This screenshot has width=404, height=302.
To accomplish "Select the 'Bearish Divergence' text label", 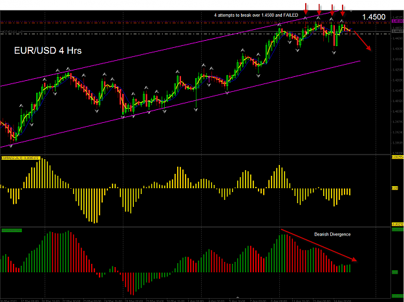I will pyautogui.click(x=332, y=234).
